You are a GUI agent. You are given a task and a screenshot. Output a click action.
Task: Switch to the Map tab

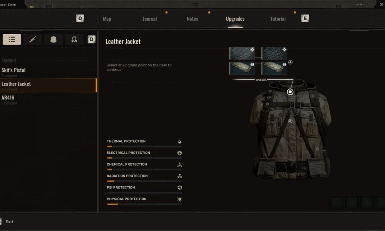107,18
